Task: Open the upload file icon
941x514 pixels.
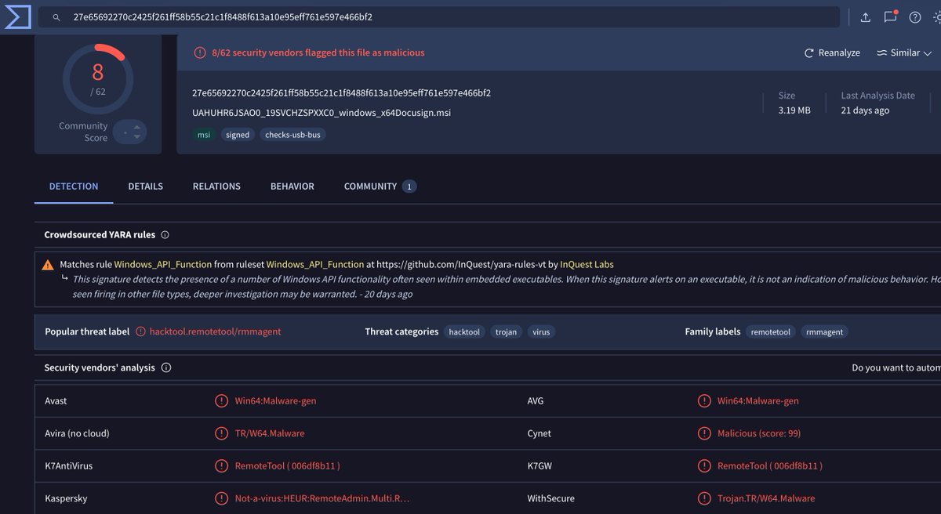Action: pyautogui.click(x=866, y=16)
